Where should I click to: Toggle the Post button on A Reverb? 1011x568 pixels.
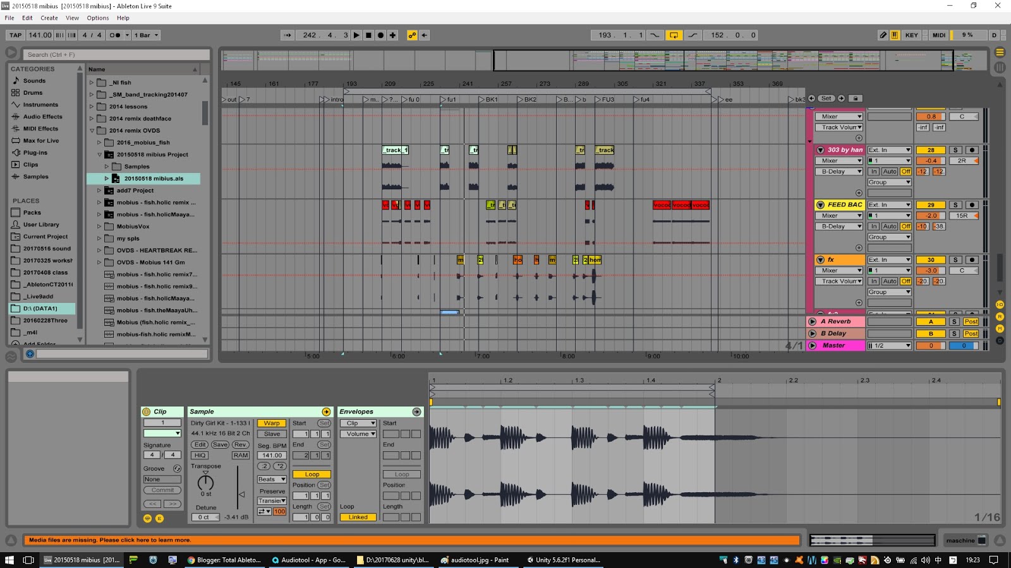tap(971, 322)
